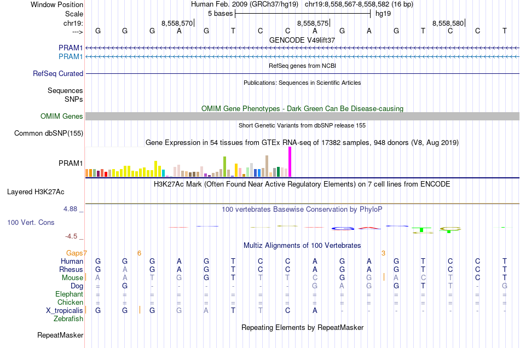Click the Scale track label
The width and height of the screenshot is (520, 348).
pos(74,14)
